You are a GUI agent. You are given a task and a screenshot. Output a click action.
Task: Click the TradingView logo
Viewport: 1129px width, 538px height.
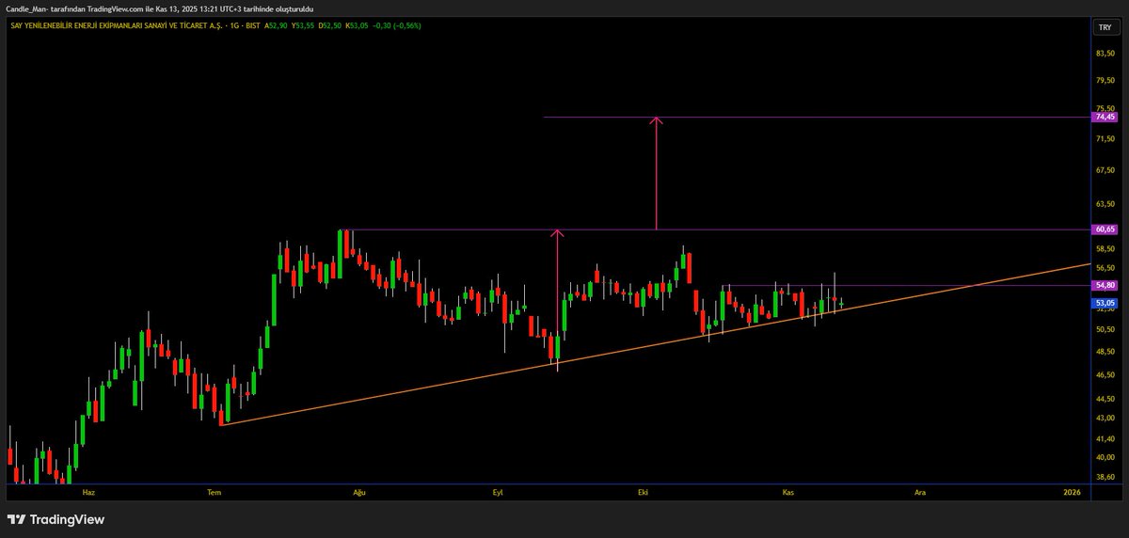coord(56,519)
